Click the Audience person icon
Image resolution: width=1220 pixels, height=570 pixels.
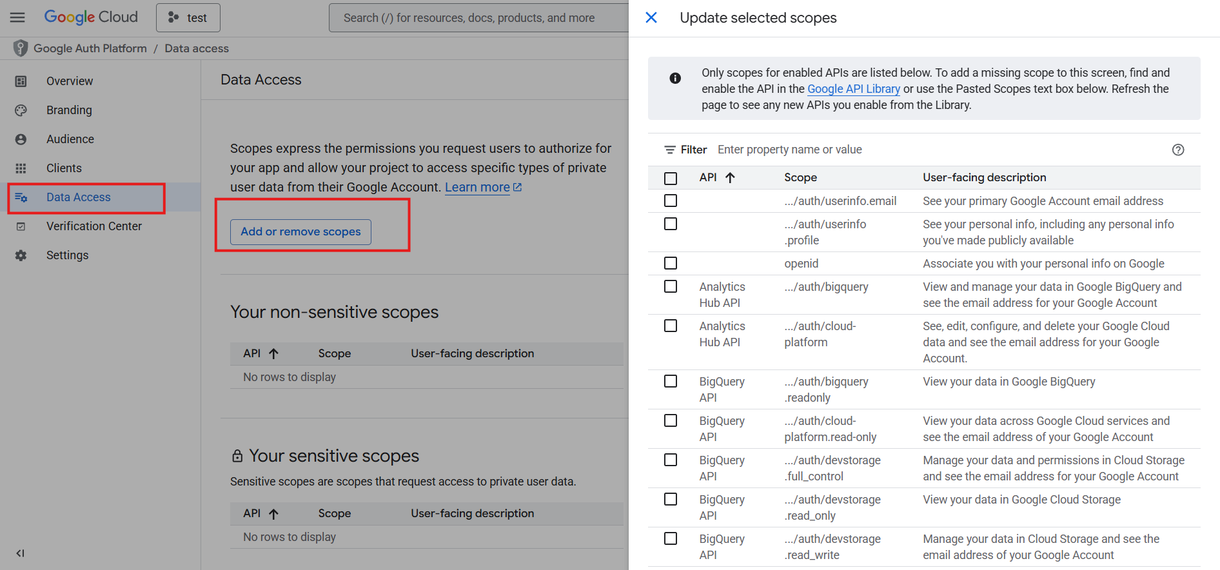point(21,139)
